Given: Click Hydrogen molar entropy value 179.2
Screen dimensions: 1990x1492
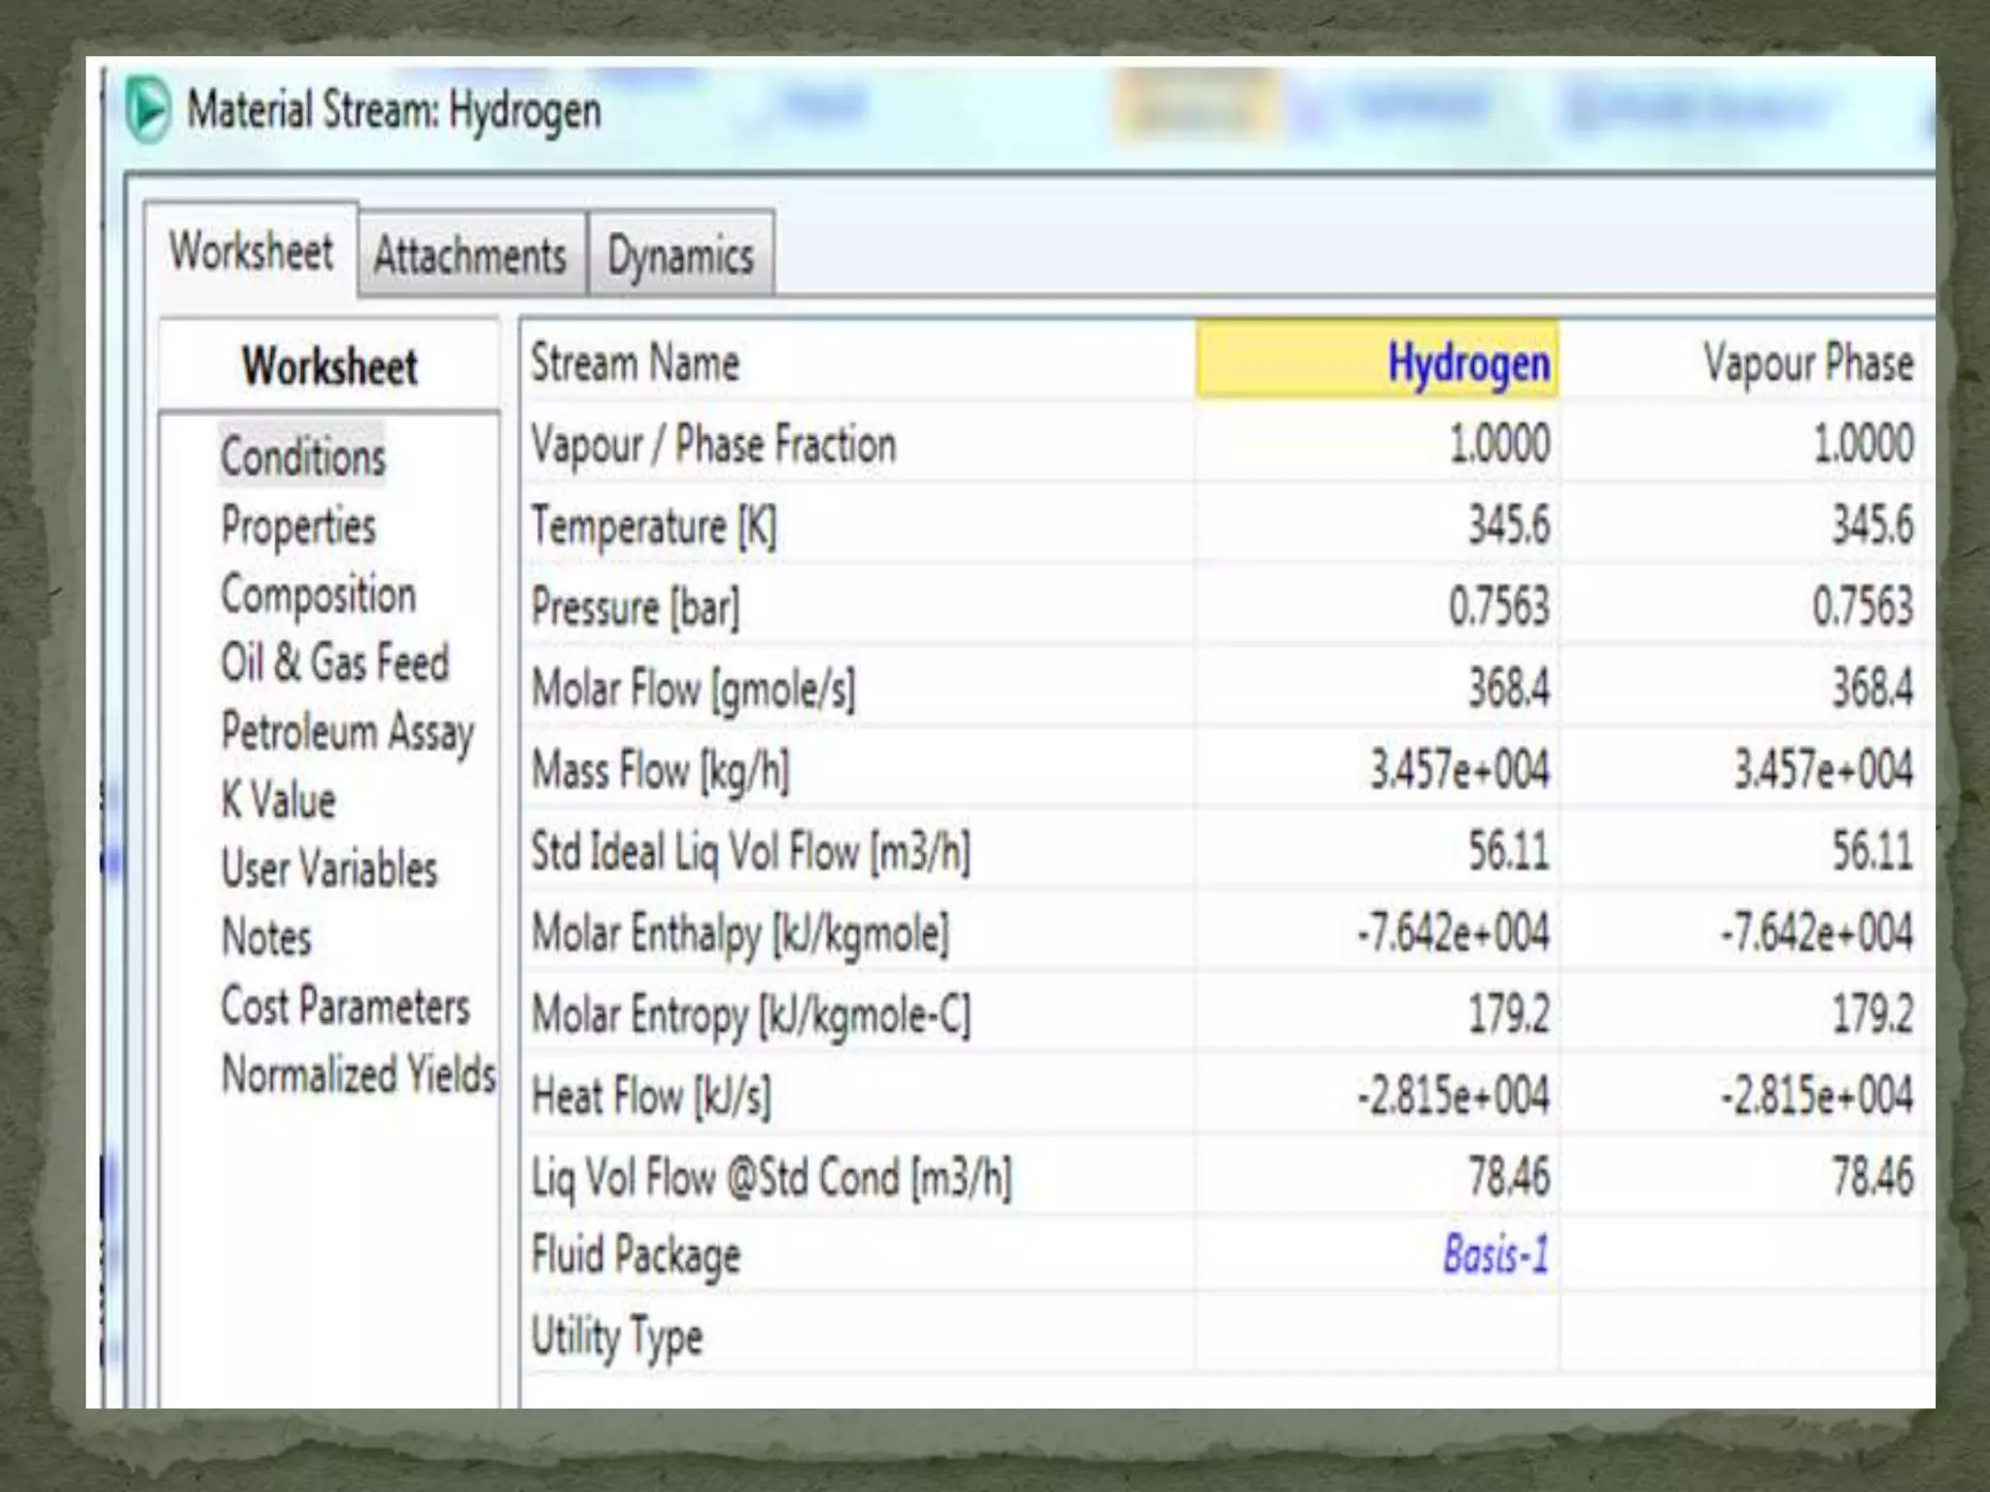Looking at the screenshot, I should (x=1509, y=1014).
